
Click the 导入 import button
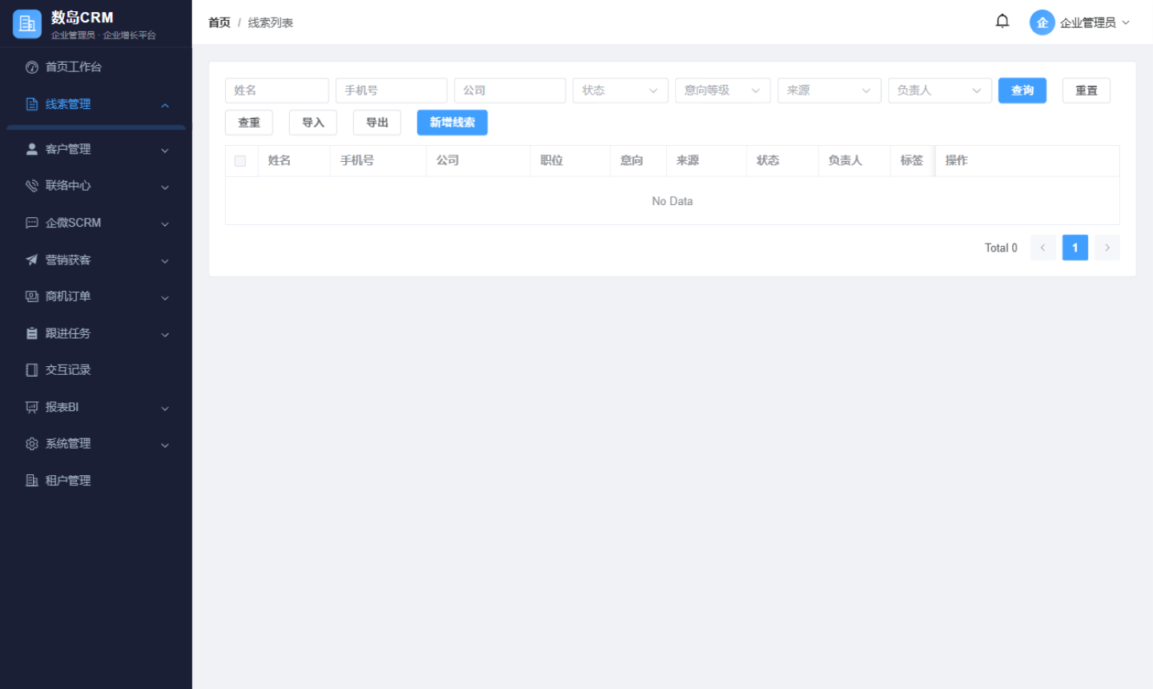click(313, 123)
